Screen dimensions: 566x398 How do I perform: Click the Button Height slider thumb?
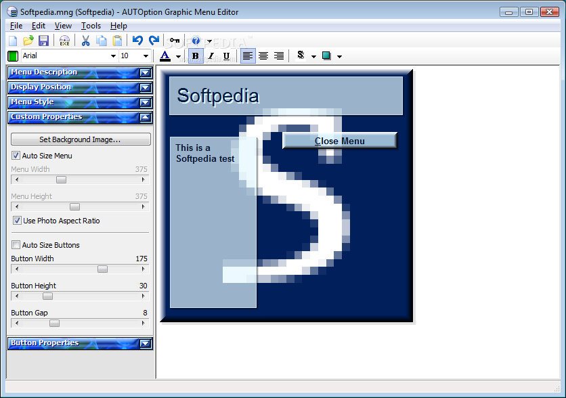47,296
